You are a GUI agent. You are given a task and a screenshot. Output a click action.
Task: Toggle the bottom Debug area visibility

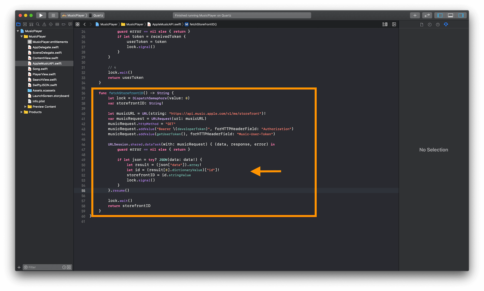click(x=451, y=15)
